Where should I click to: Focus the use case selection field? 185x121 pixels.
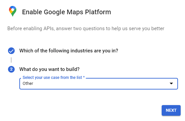[99, 84]
